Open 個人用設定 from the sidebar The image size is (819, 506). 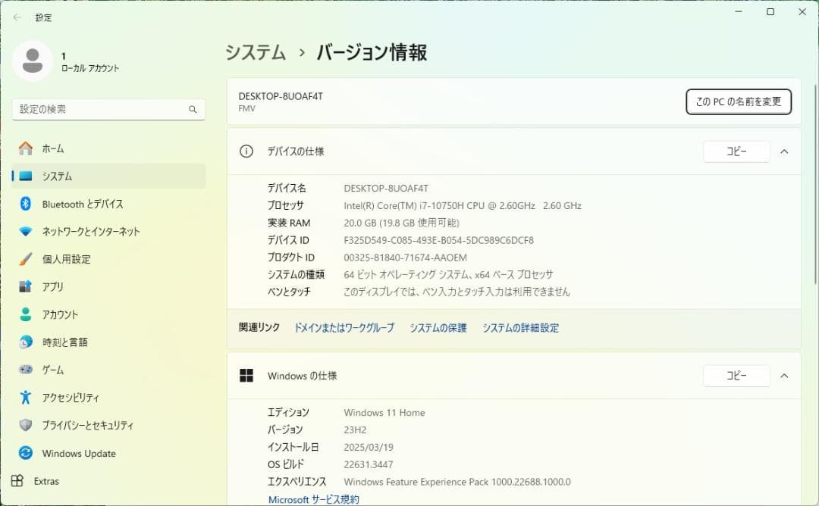(x=65, y=259)
